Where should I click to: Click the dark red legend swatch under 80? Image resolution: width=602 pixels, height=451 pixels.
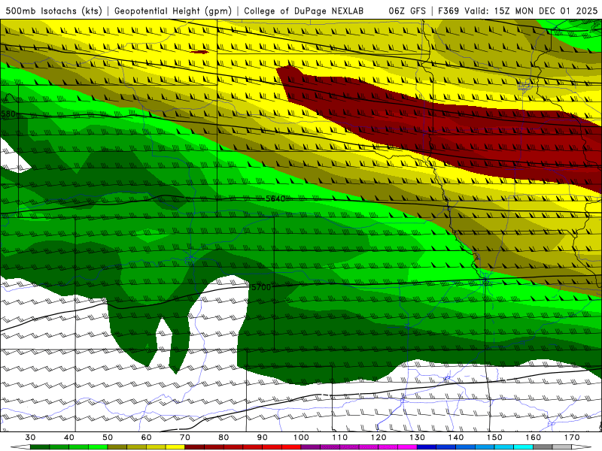[x=233, y=447]
